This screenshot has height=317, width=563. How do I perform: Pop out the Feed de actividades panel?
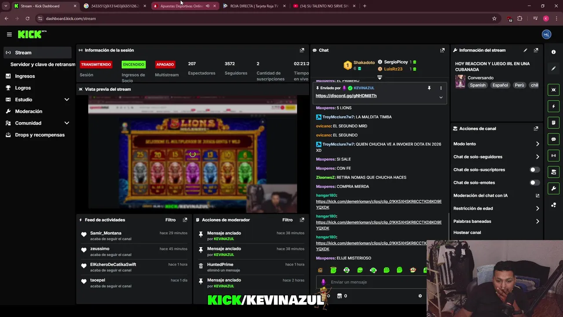point(185,220)
